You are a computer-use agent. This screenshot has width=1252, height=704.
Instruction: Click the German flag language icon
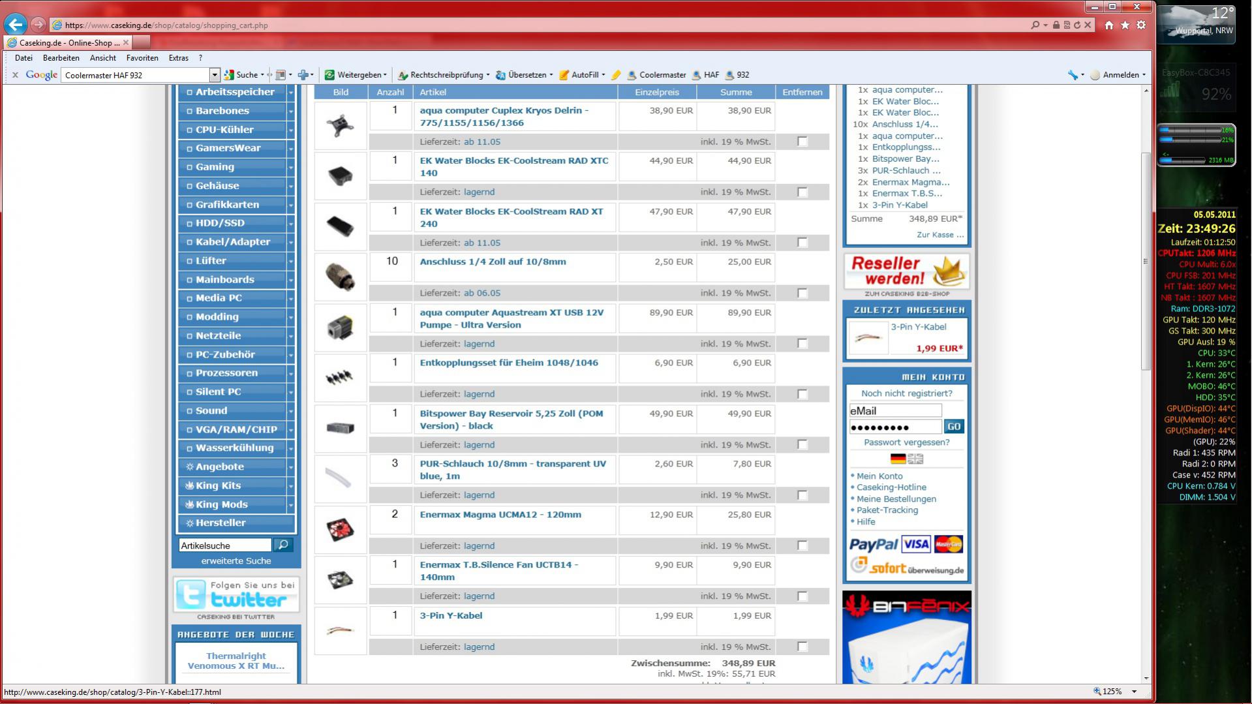pyautogui.click(x=898, y=459)
